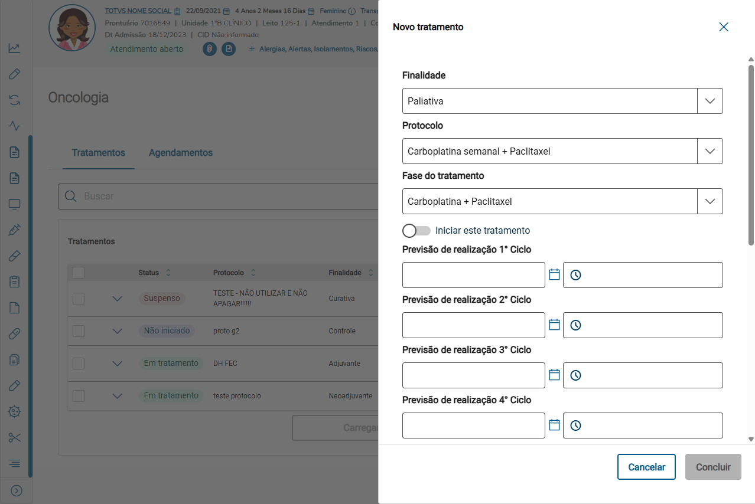Click the monitor icon in left sidebar
The width and height of the screenshot is (755, 504).
15,204
